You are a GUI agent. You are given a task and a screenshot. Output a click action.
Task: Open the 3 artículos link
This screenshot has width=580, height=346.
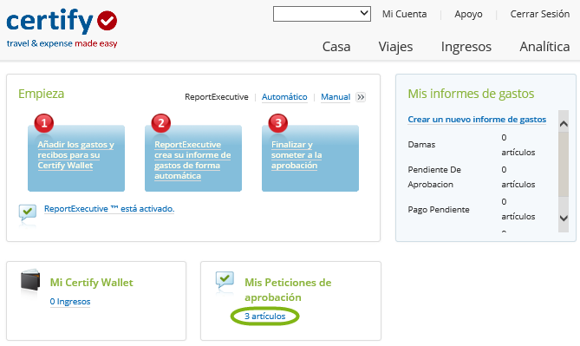coord(264,317)
